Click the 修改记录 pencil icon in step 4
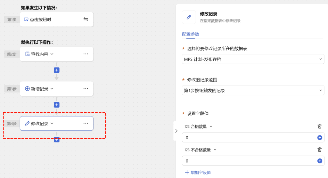Image resolution: width=328 pixels, height=178 pixels. (x=27, y=123)
